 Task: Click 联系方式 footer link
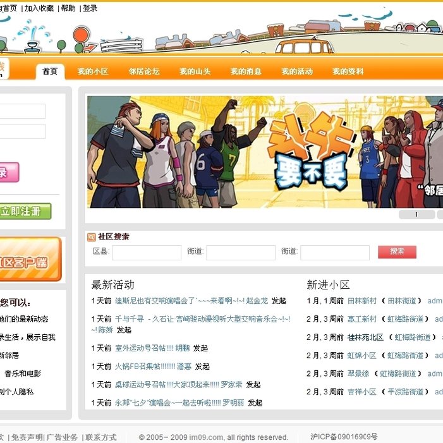point(101,437)
